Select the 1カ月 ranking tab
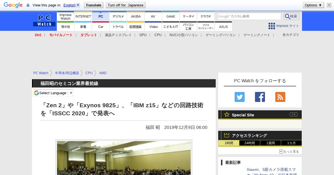The height and width of the screenshot is (175, 334). [x=291, y=143]
